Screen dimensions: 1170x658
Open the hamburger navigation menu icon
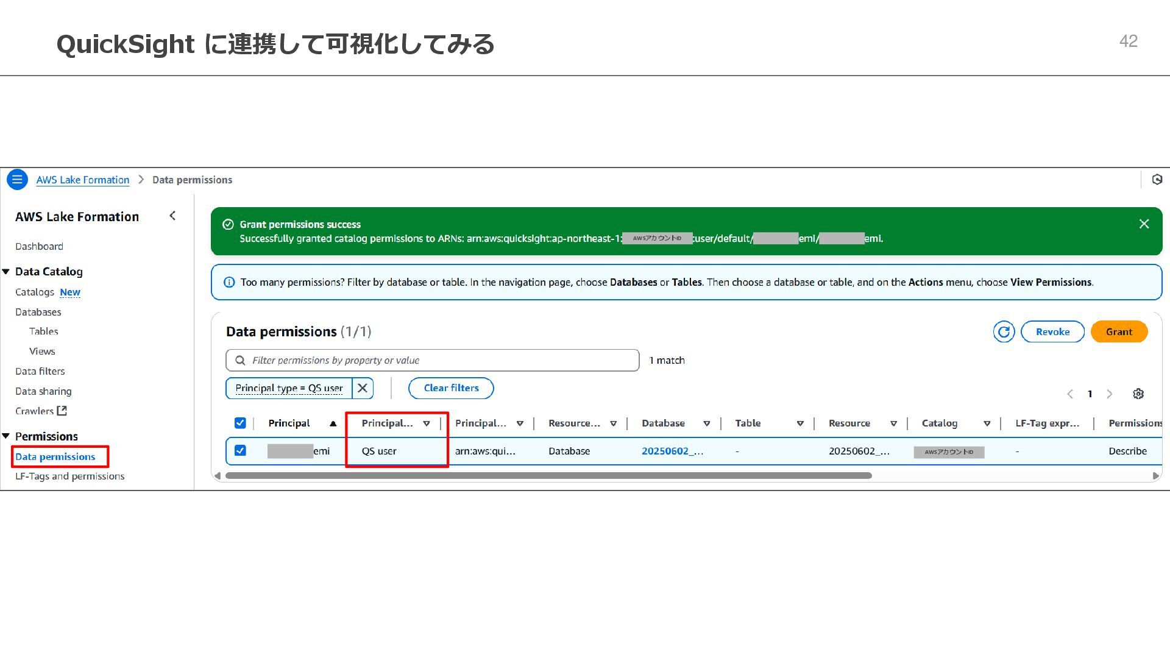tap(17, 180)
